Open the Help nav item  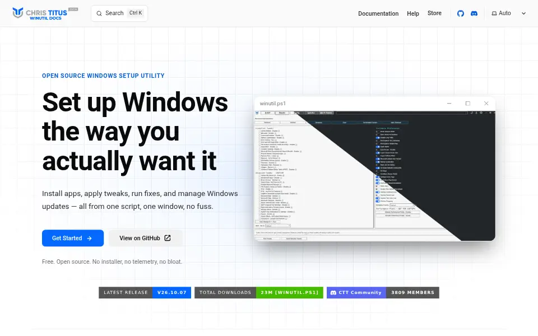(413, 13)
